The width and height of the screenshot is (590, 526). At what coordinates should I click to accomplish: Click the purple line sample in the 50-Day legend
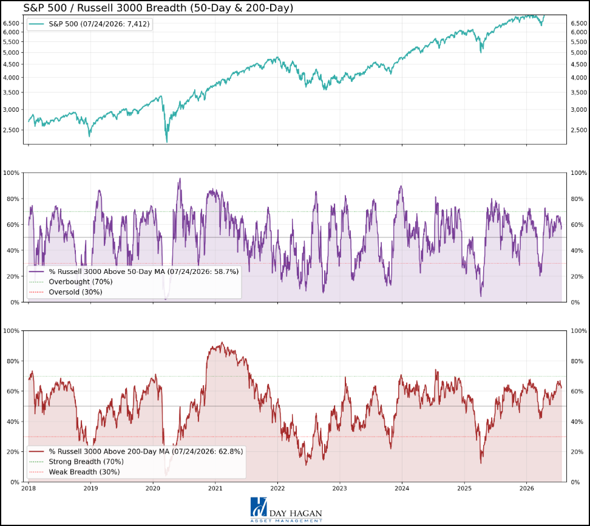point(36,272)
